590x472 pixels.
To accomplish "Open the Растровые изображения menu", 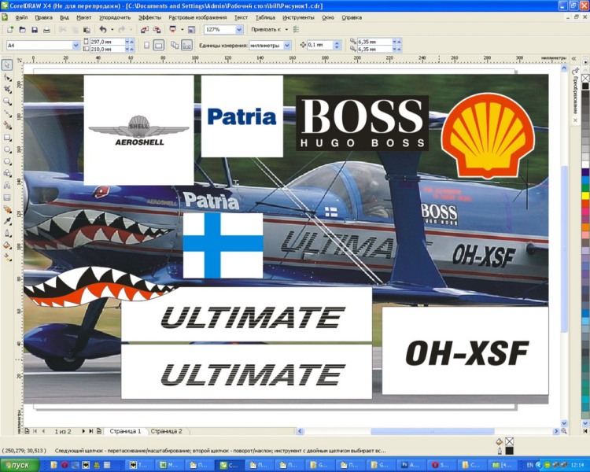I will coord(197,17).
